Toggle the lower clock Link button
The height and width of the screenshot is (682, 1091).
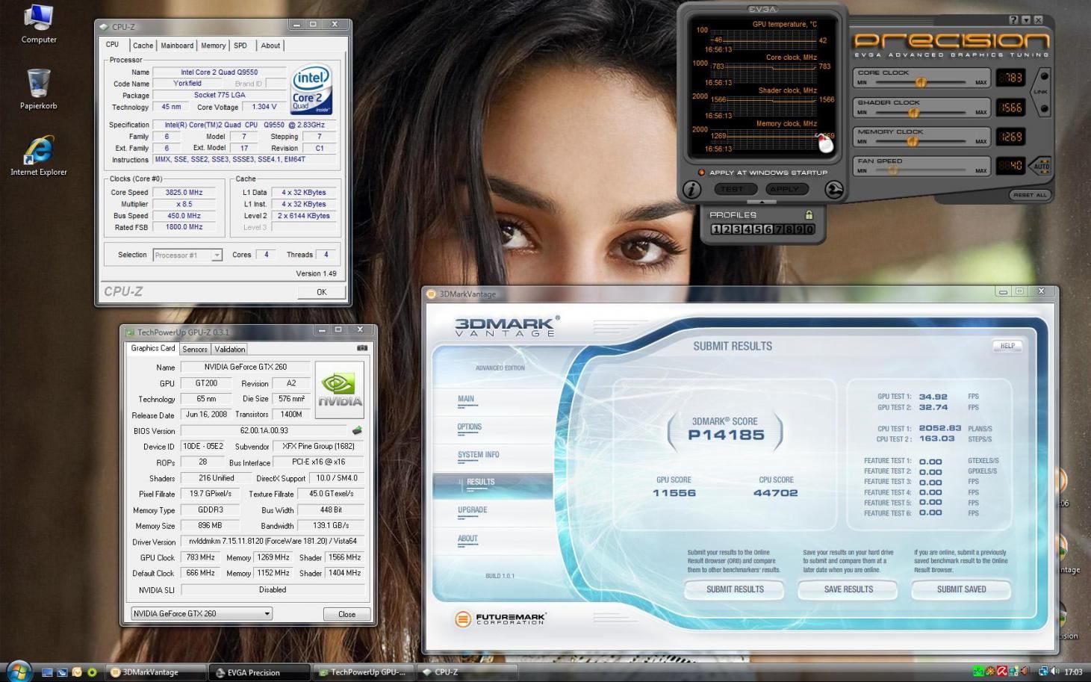1044,108
